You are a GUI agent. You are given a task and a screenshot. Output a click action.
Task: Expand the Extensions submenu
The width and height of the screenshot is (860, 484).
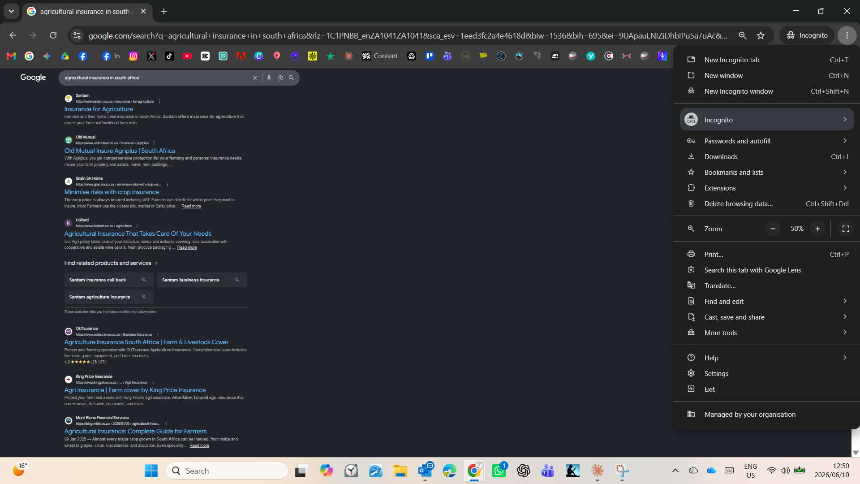[x=767, y=188]
